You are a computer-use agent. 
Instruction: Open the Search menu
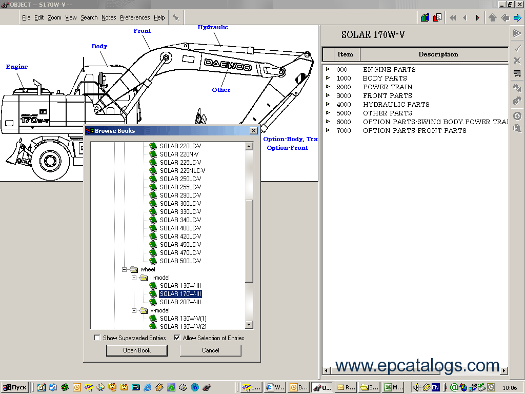89,17
